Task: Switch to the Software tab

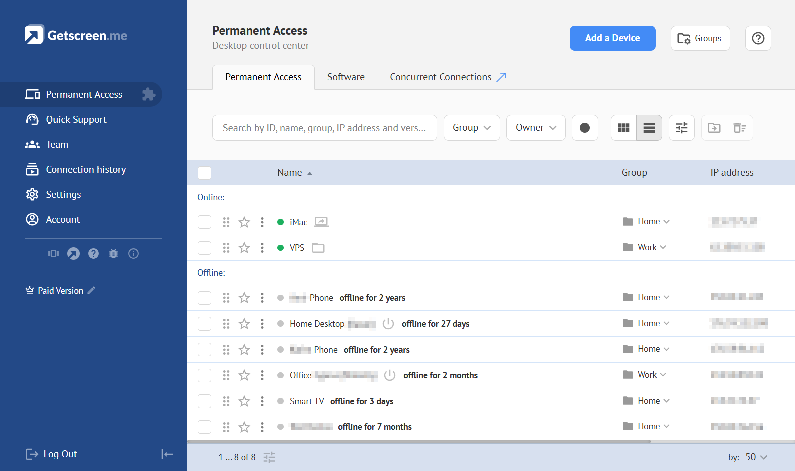Action: pyautogui.click(x=346, y=77)
